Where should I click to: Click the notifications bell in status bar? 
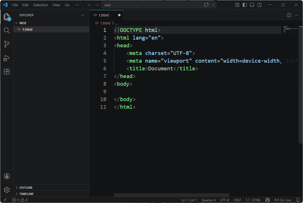point(298,200)
